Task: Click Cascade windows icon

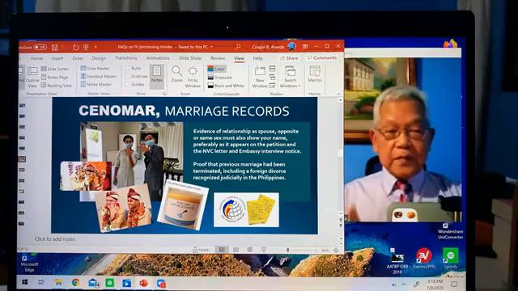Action: click(272, 78)
